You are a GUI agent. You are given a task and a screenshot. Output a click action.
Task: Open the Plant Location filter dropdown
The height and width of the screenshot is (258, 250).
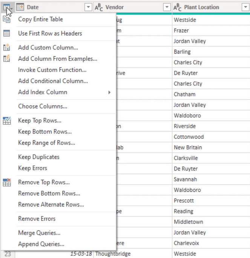(245, 7)
